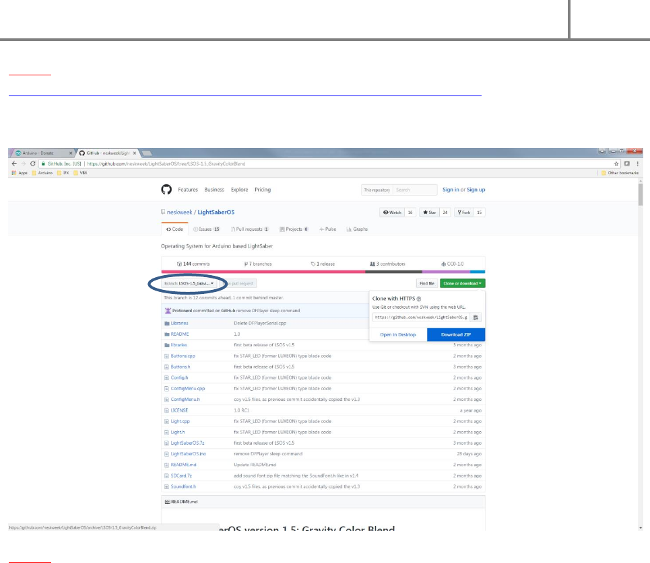Bookmark this page with the star icon
This screenshot has height=563, width=650.
616,163
